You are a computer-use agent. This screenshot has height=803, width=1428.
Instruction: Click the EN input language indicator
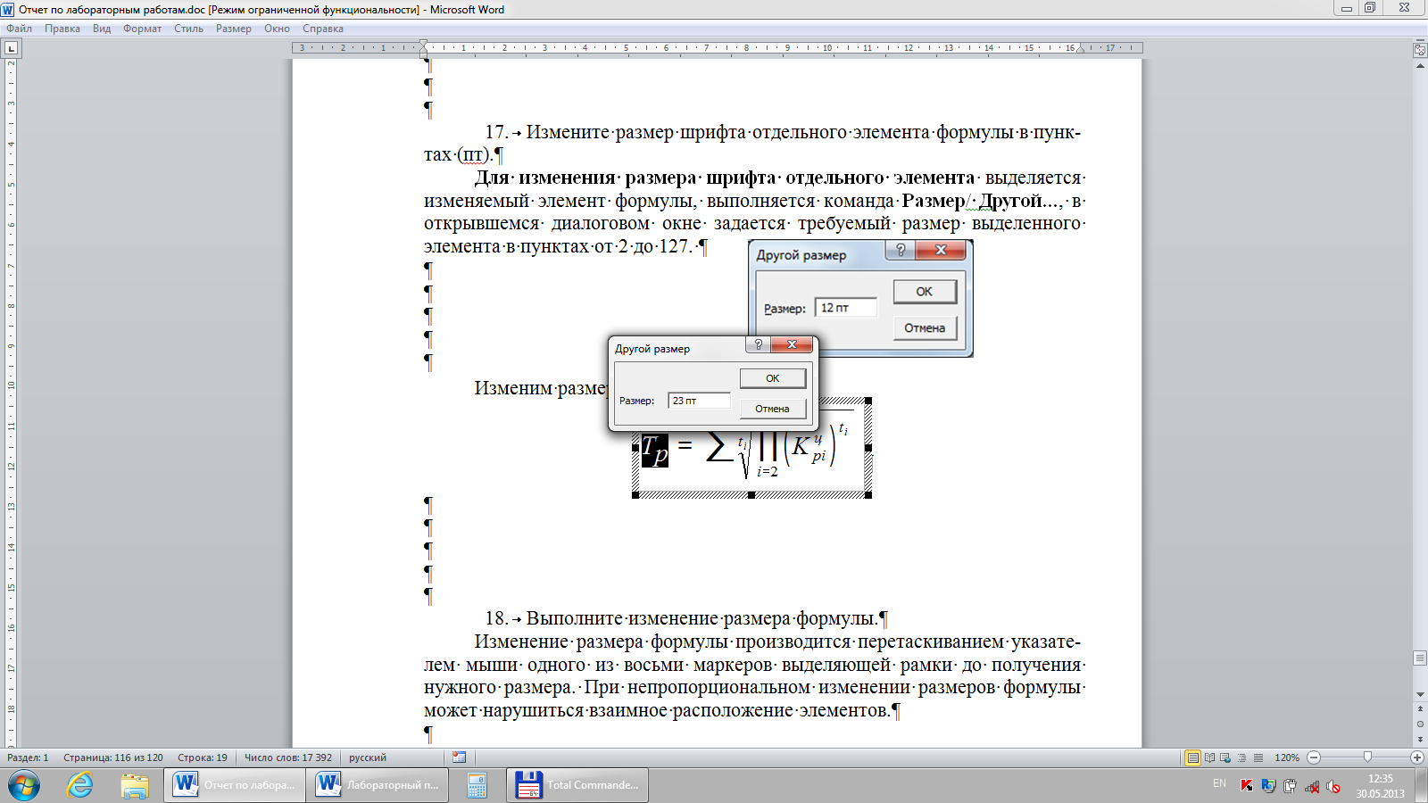[x=1219, y=783]
